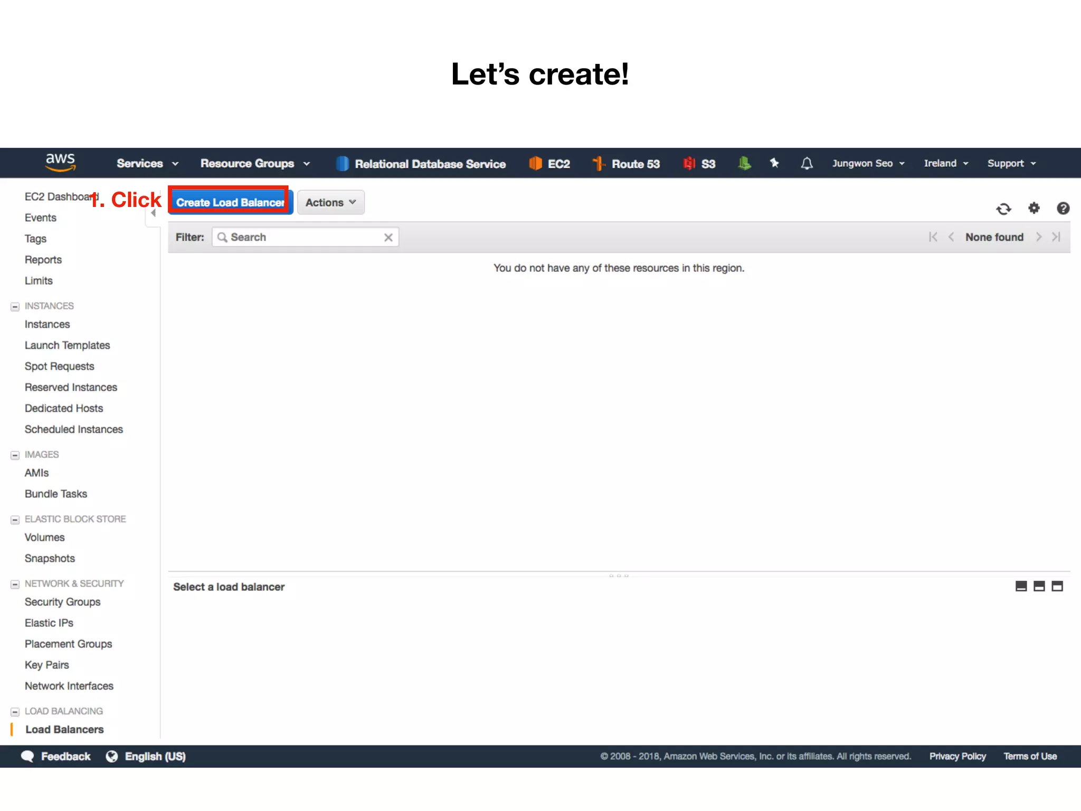The image size is (1081, 811).
Task: Collapse the IMAGES section
Action: [x=15, y=455]
